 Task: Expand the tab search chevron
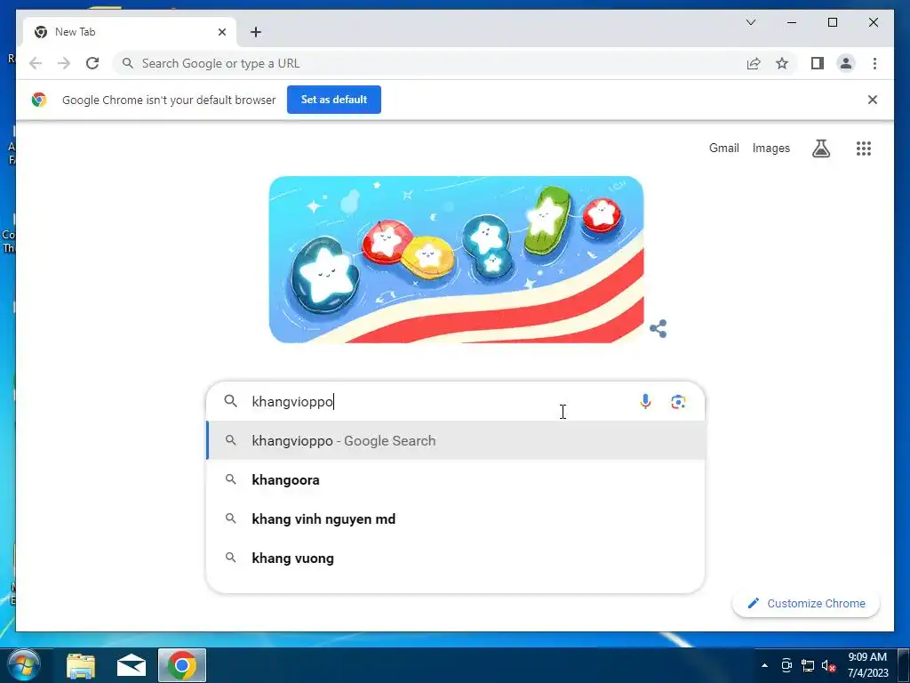click(750, 22)
